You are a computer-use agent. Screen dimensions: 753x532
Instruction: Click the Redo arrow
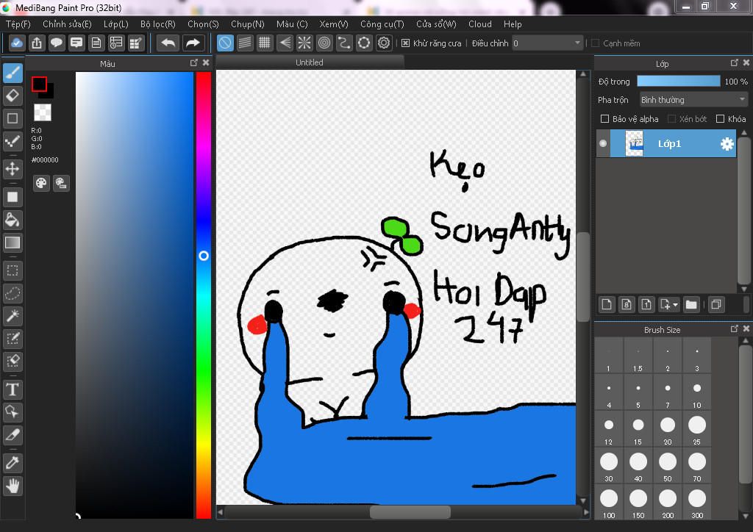tap(193, 43)
